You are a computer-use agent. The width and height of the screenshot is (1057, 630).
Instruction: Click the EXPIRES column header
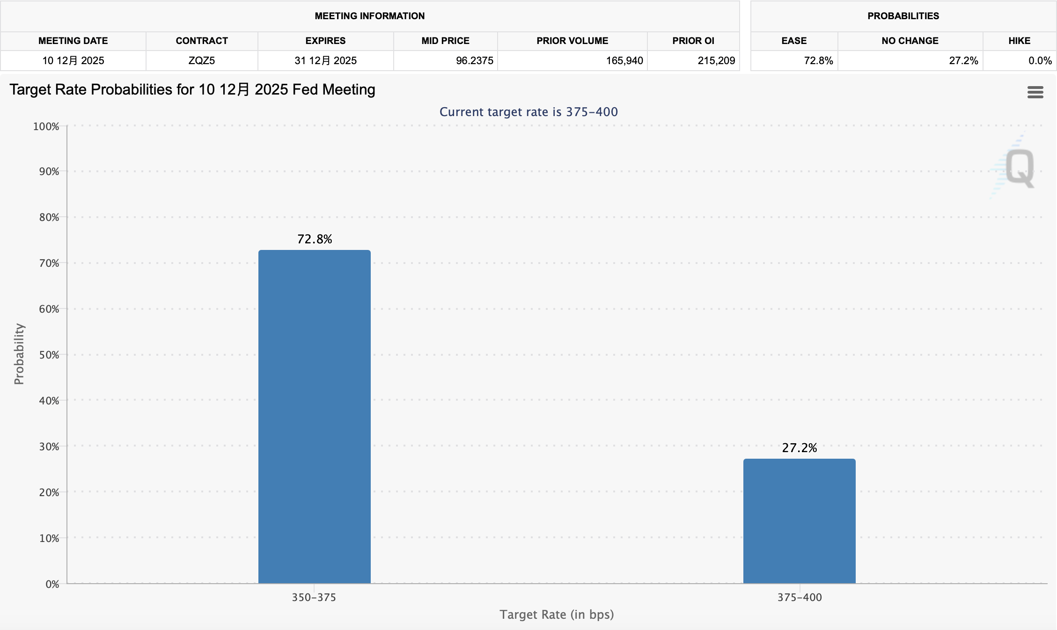point(325,41)
